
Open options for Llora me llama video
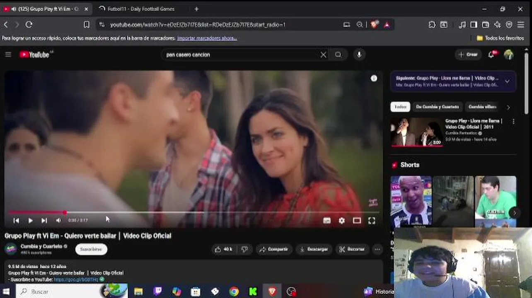tap(513, 122)
